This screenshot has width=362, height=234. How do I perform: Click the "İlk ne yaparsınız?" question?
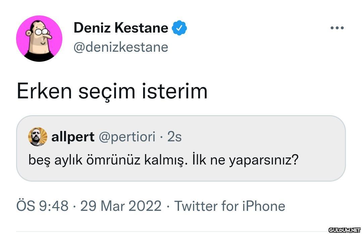click(245, 160)
